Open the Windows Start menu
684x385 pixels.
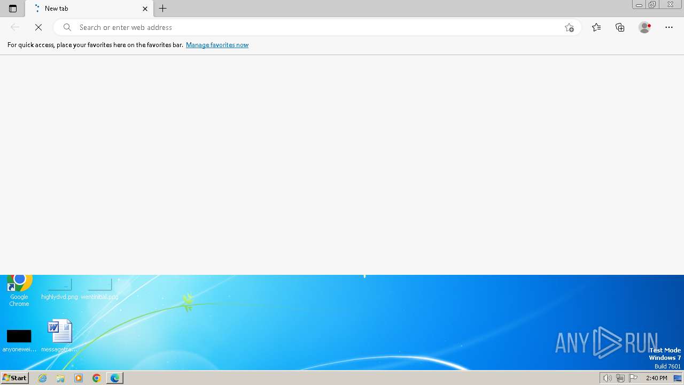[15, 378]
